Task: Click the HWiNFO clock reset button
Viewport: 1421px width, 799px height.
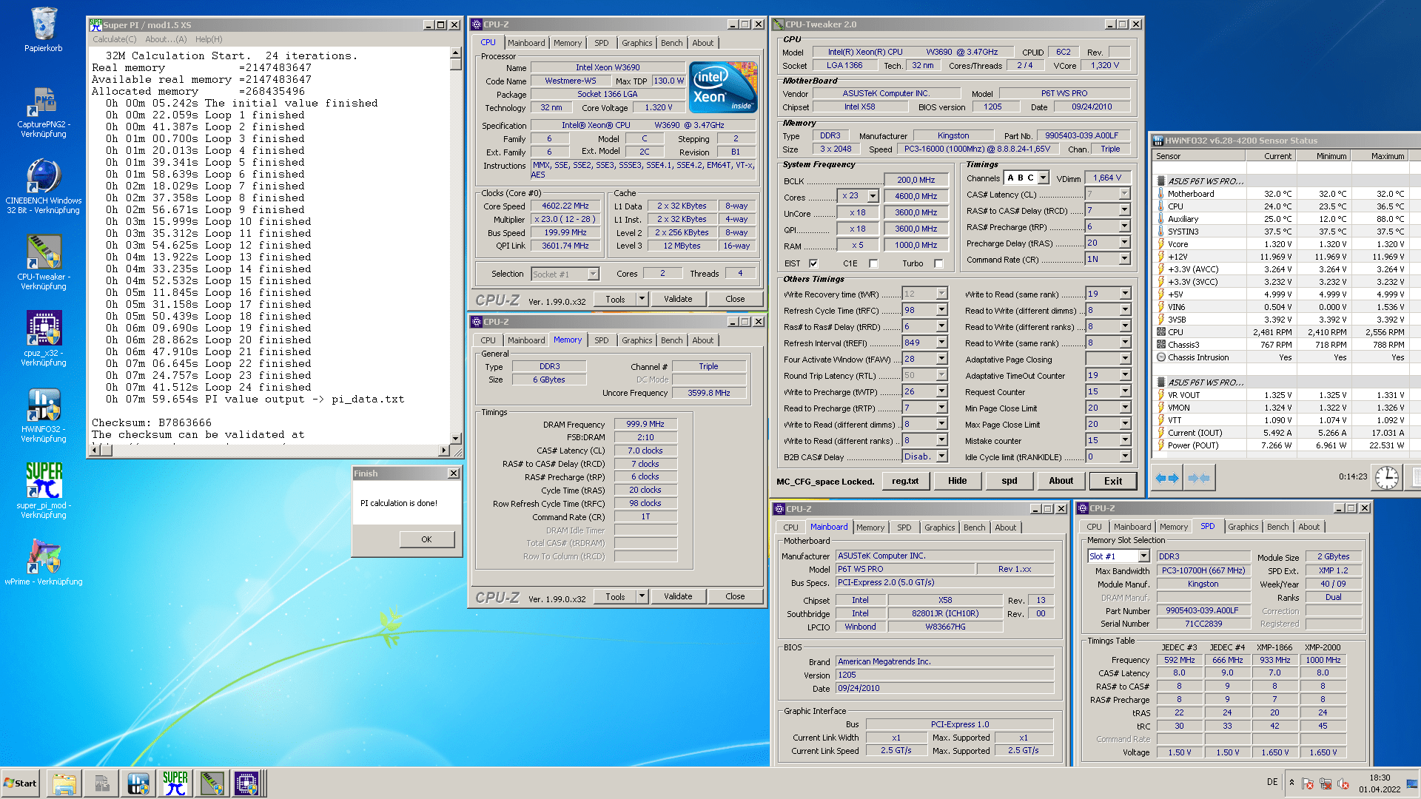Action: pos(1386,477)
